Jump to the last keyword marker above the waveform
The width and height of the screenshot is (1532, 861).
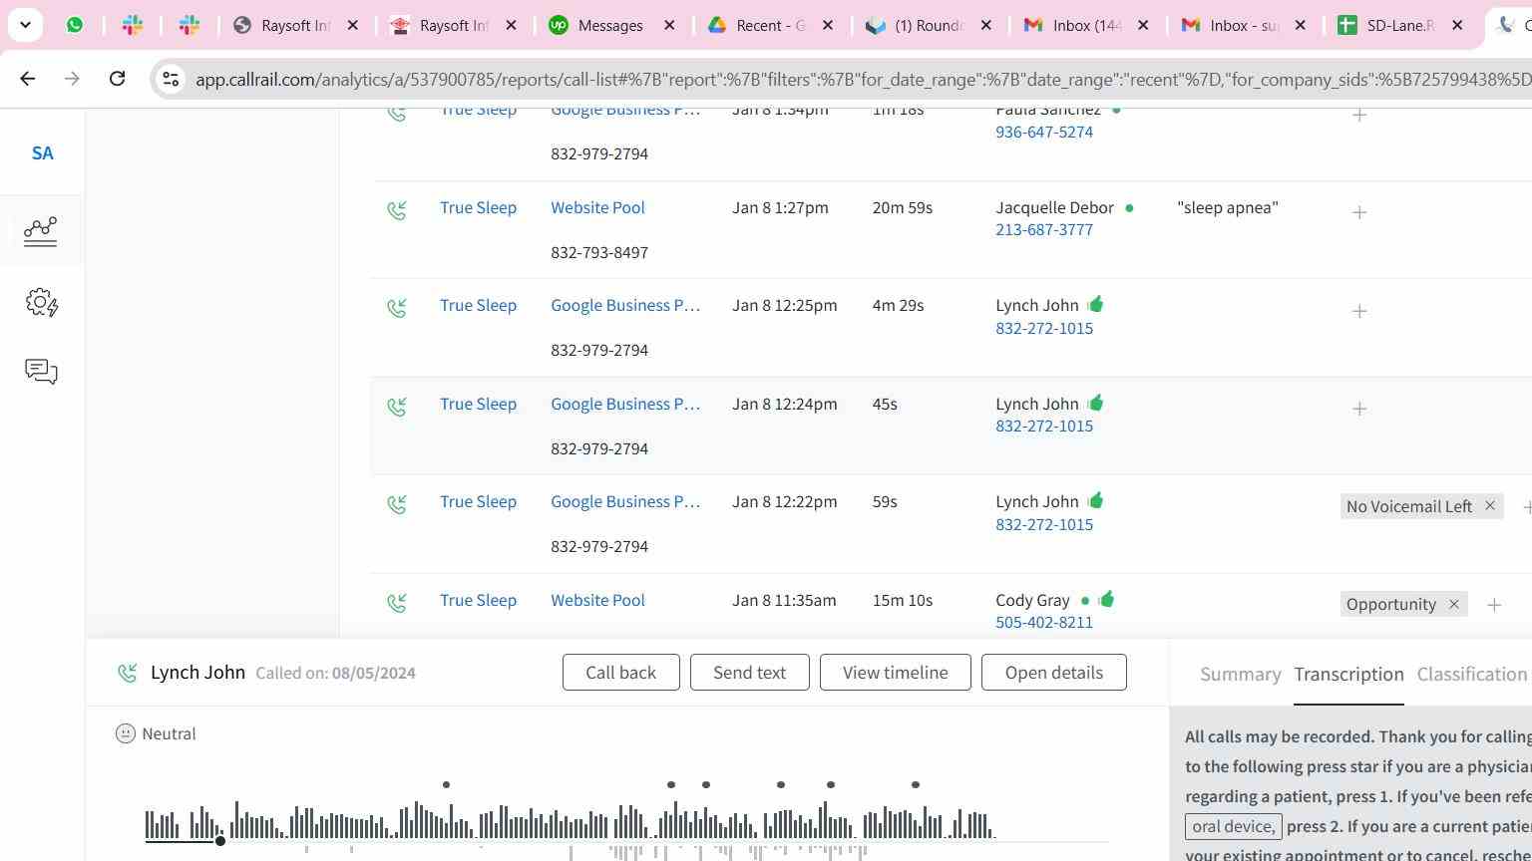point(916,785)
